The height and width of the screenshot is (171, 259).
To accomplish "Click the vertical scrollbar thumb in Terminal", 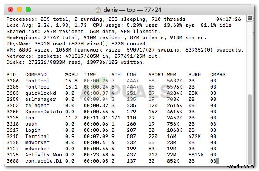I will click(x=250, y=129).
